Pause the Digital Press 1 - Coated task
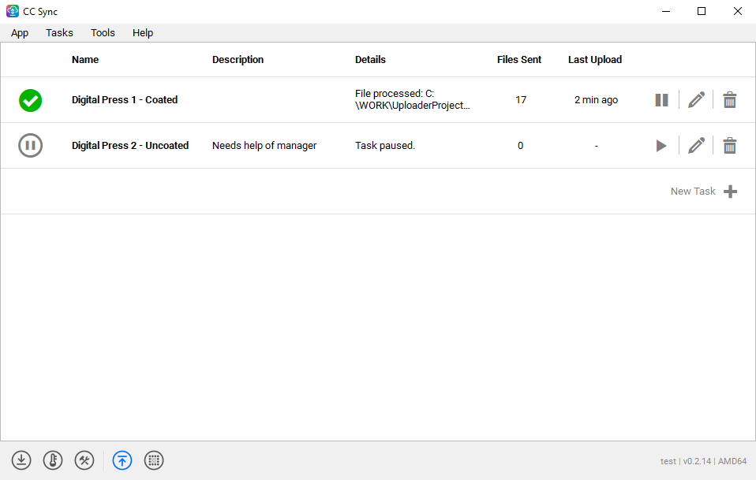Viewport: 756px width, 480px height. [x=661, y=100]
